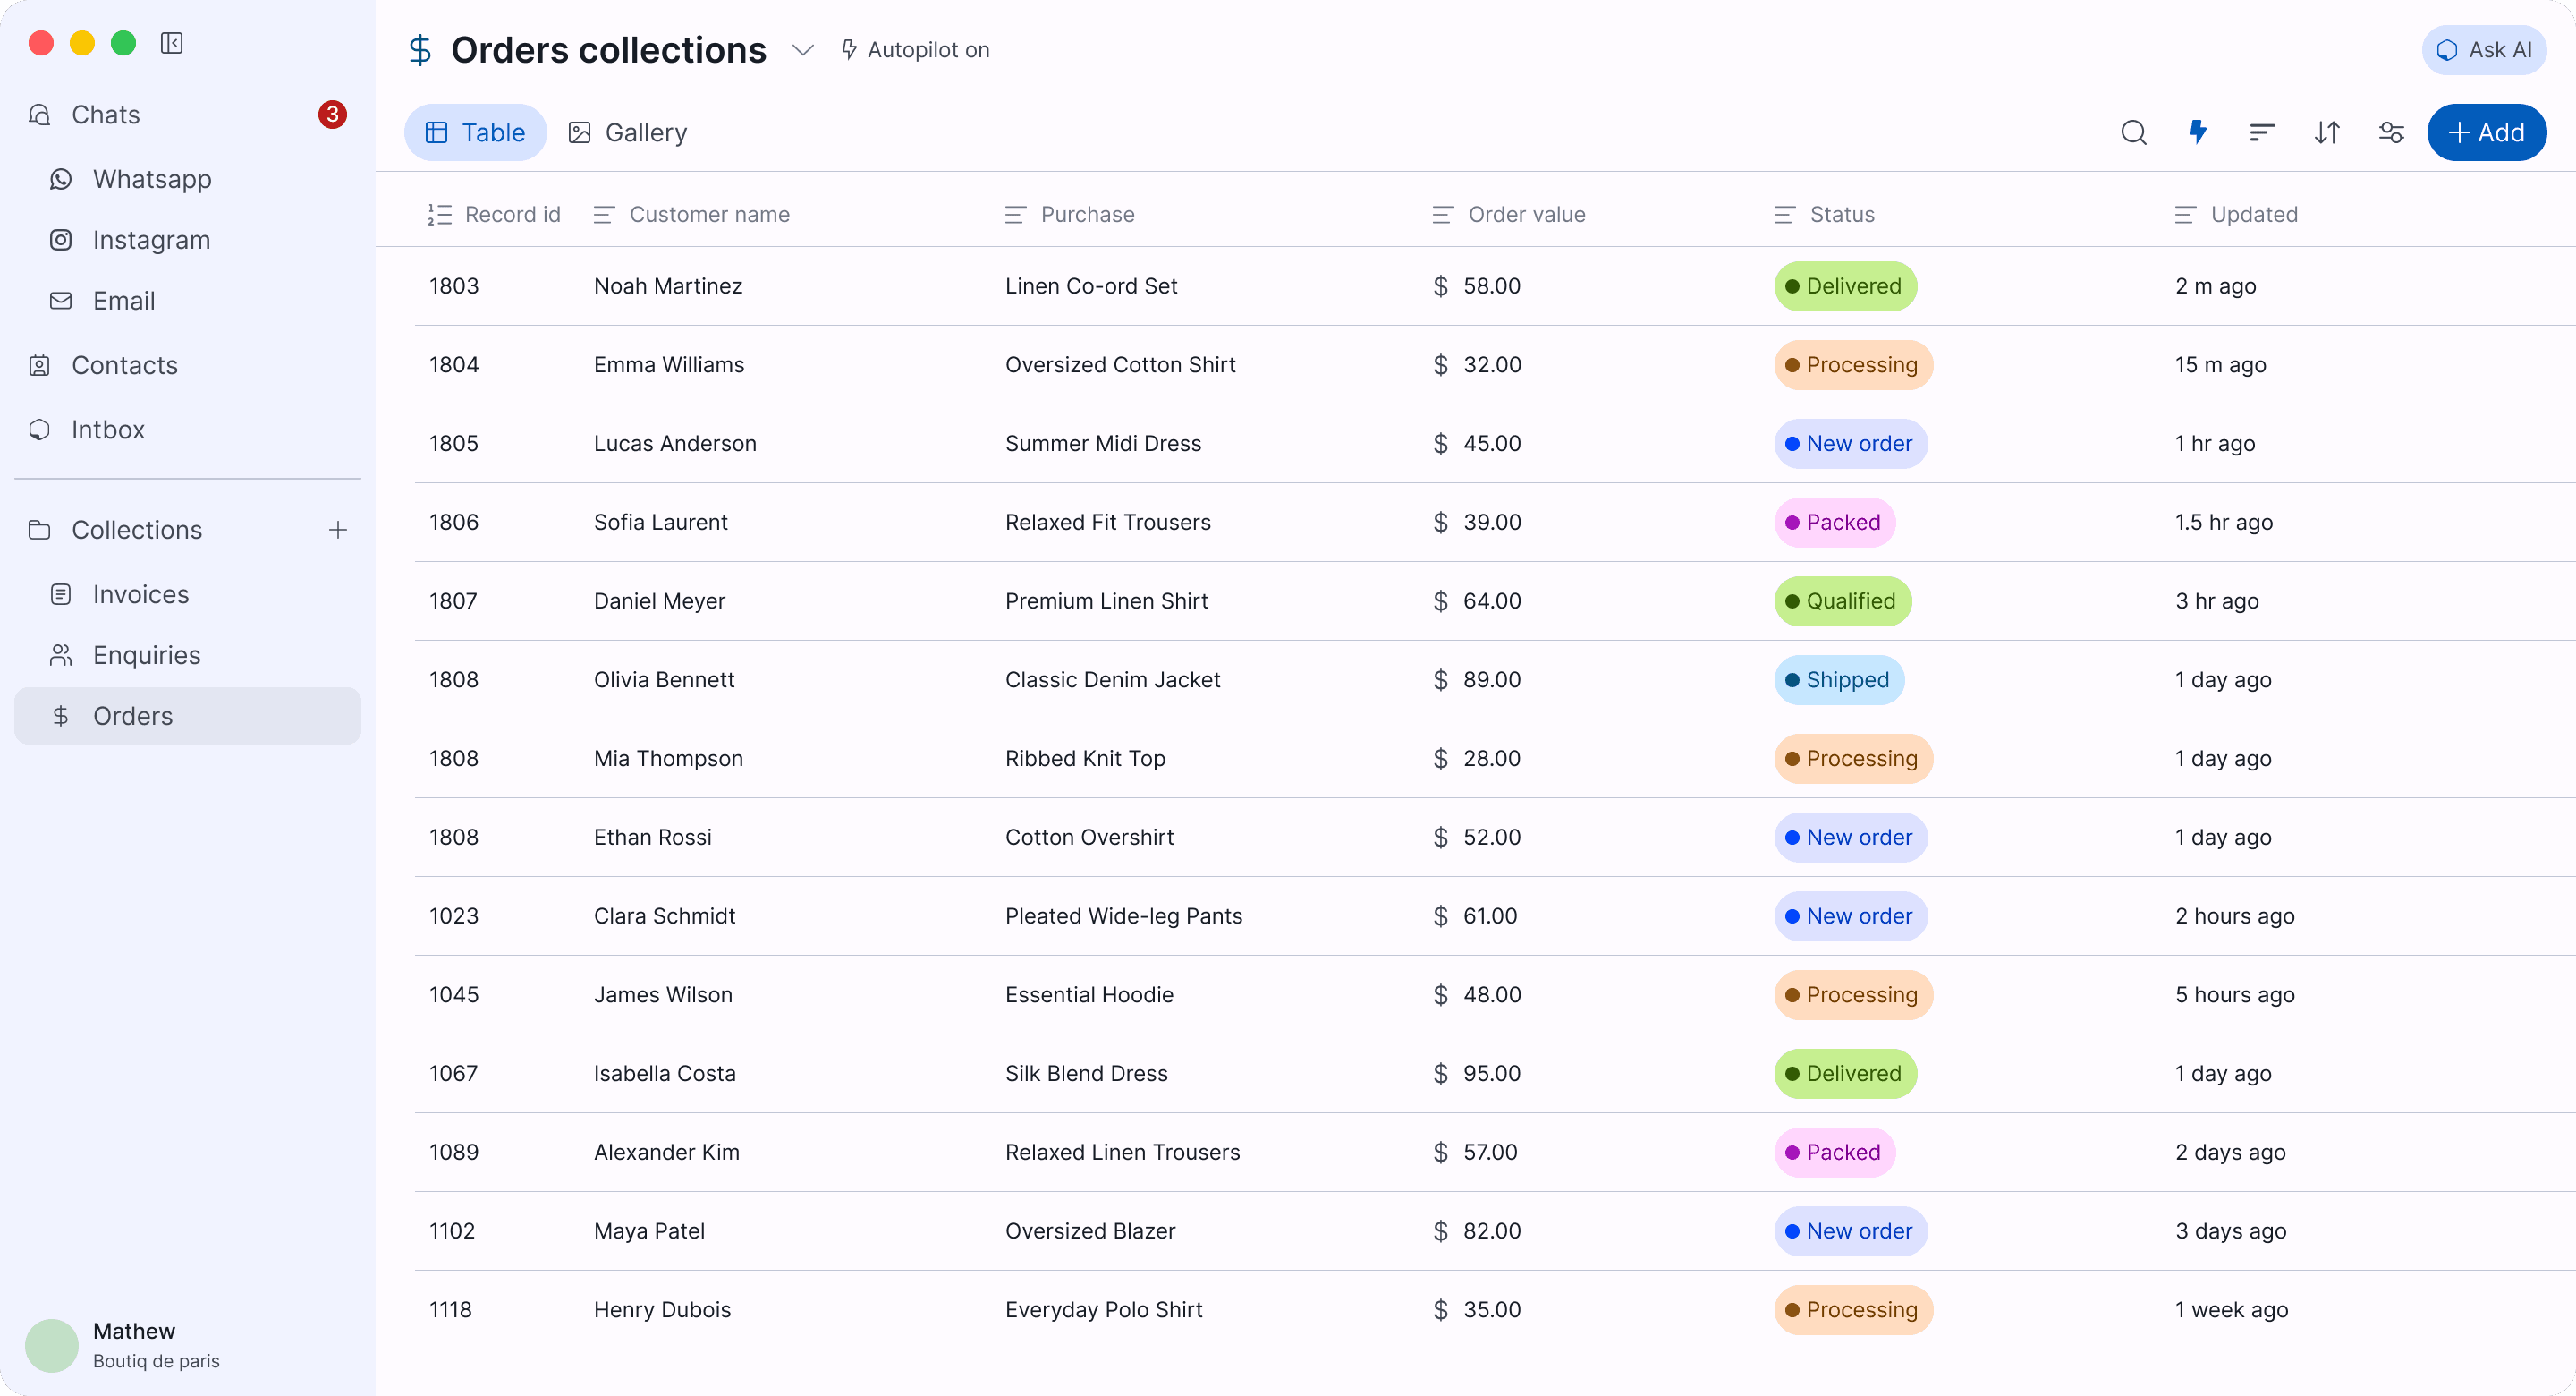Viewport: 2576px width, 1396px height.
Task: Click the Ask AI button
Action: (x=2484, y=50)
